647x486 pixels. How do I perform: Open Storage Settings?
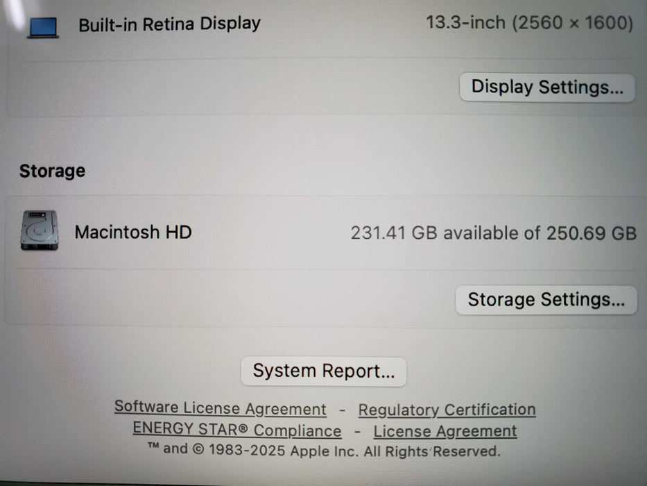click(546, 299)
